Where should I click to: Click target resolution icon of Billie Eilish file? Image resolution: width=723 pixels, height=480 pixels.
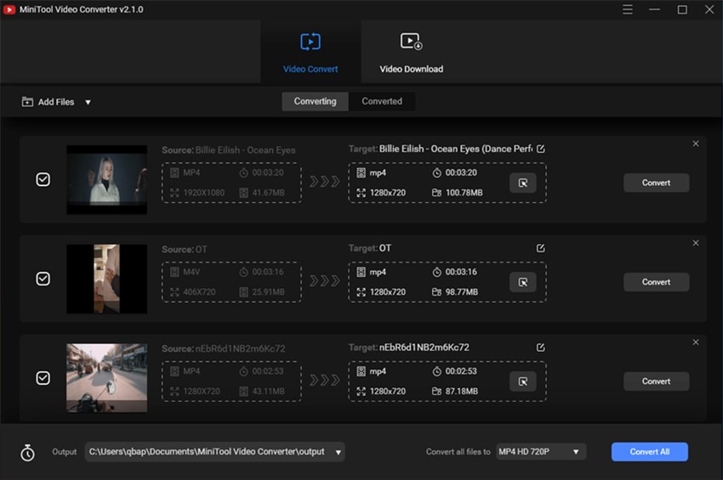click(361, 193)
